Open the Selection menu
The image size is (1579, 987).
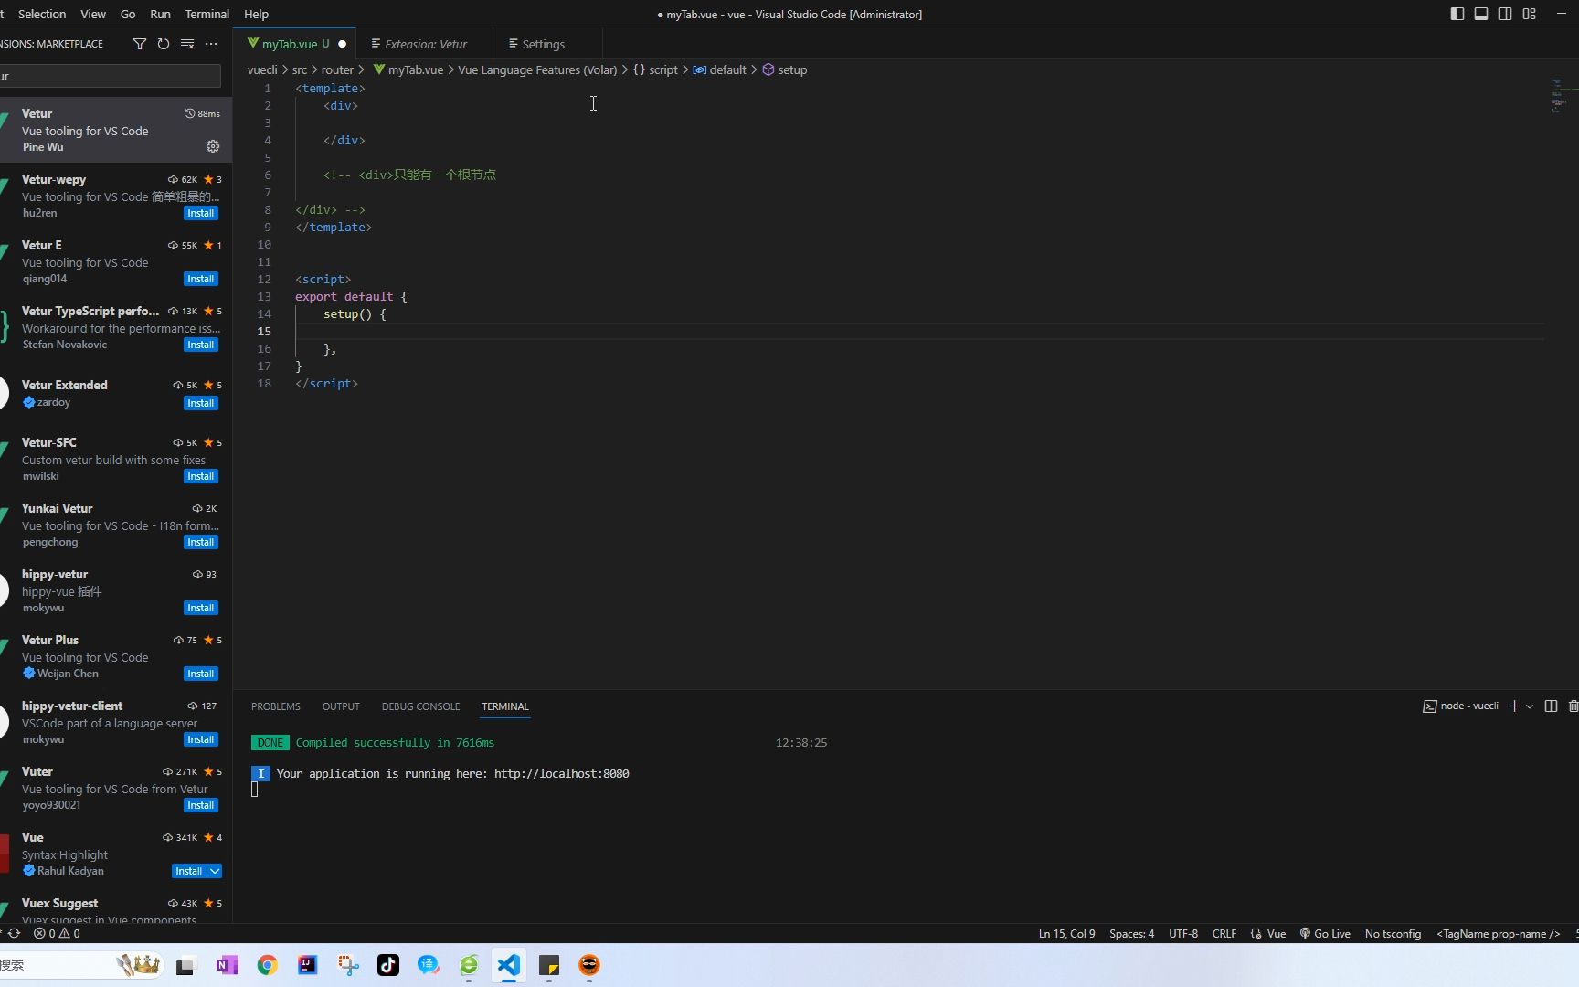[42, 14]
